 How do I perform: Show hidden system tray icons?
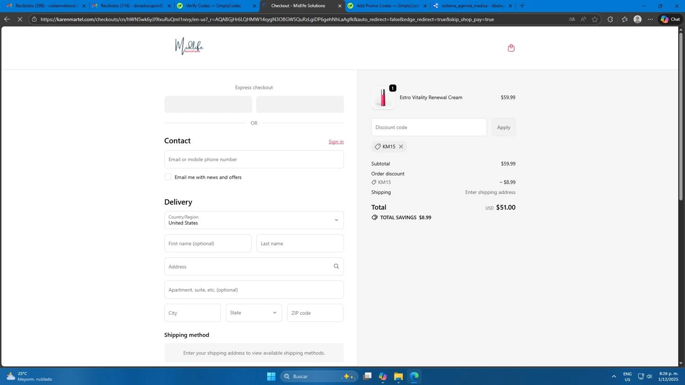click(x=614, y=376)
